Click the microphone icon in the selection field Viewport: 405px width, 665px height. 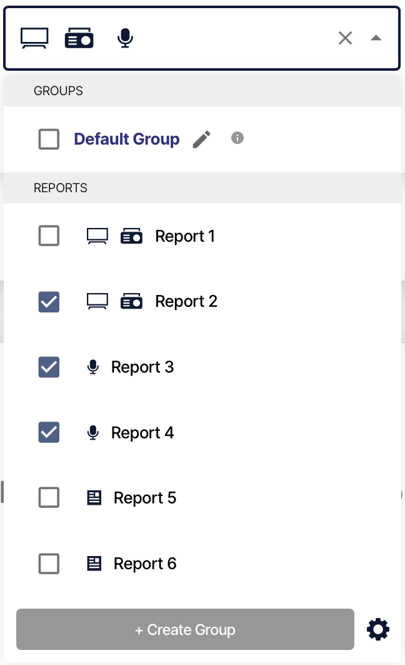click(x=125, y=38)
